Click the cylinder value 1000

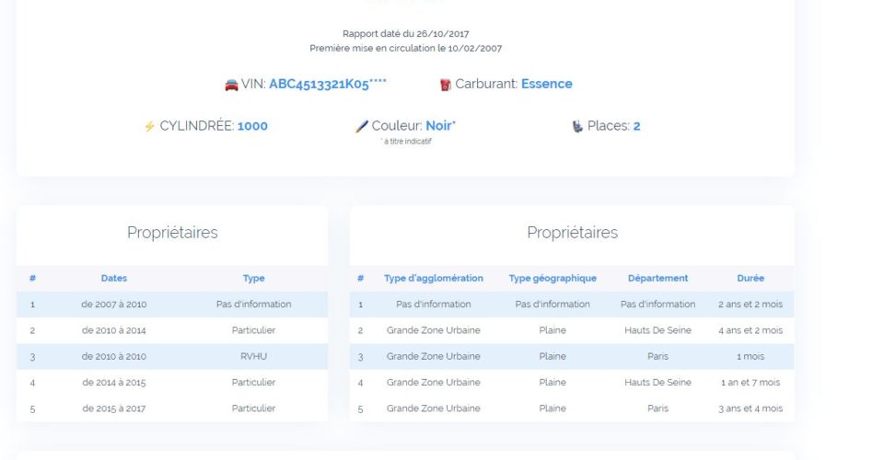pos(252,126)
